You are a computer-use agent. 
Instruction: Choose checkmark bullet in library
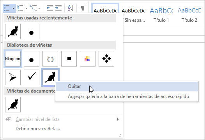click(x=32, y=77)
